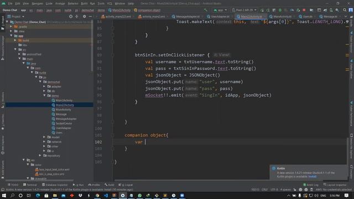Open the Event Log tool window
This screenshot has height=199, width=354.
click(x=311, y=185)
